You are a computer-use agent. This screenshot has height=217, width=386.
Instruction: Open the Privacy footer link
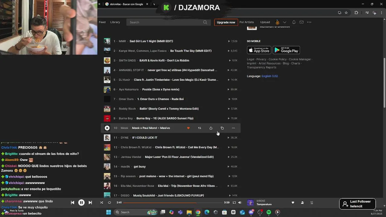pyautogui.click(x=261, y=59)
